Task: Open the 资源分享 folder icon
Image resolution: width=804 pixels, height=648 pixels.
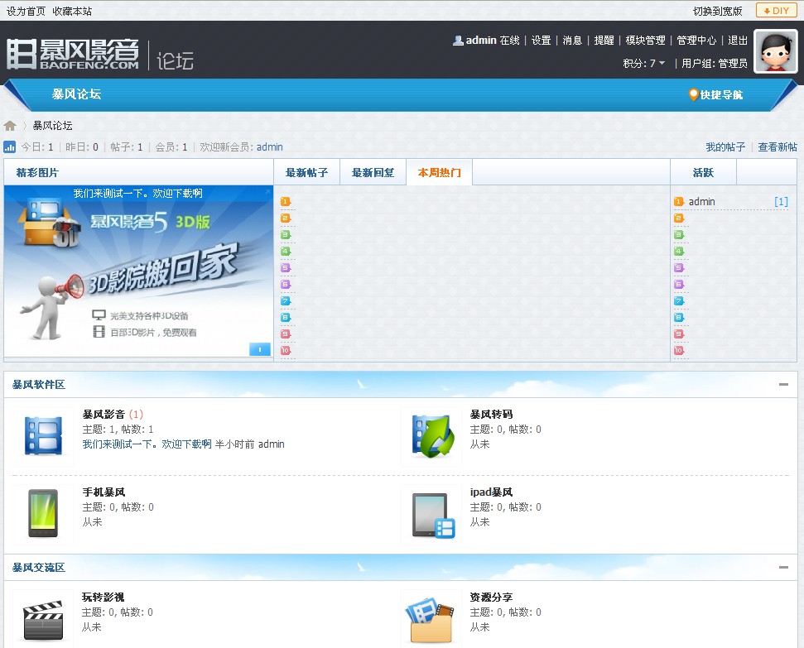Action: [431, 620]
